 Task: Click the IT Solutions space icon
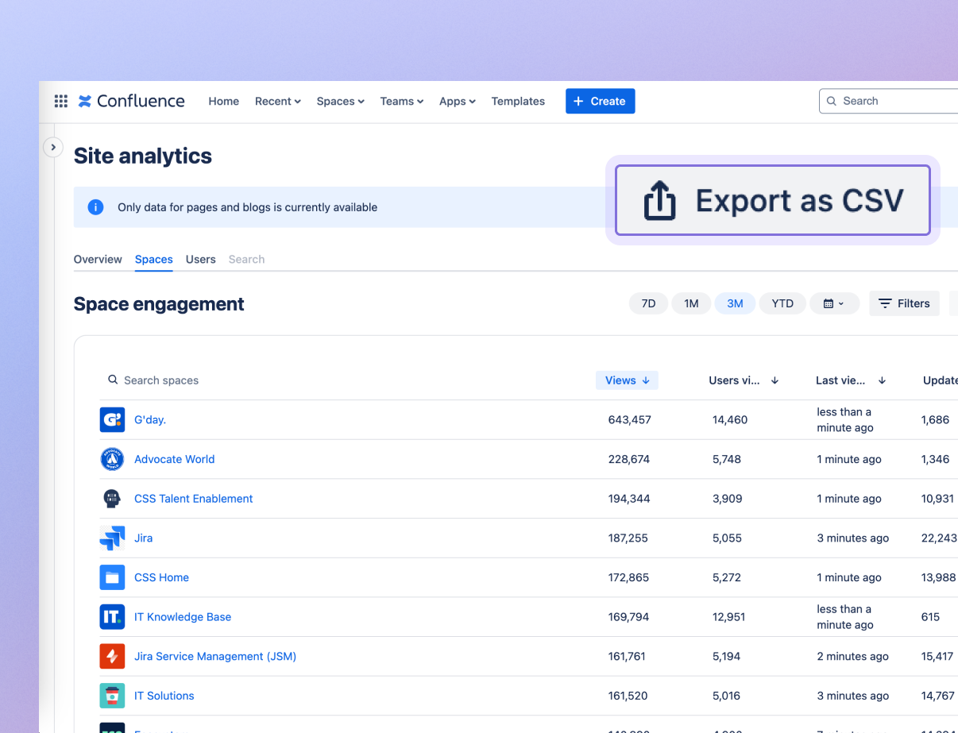(112, 696)
